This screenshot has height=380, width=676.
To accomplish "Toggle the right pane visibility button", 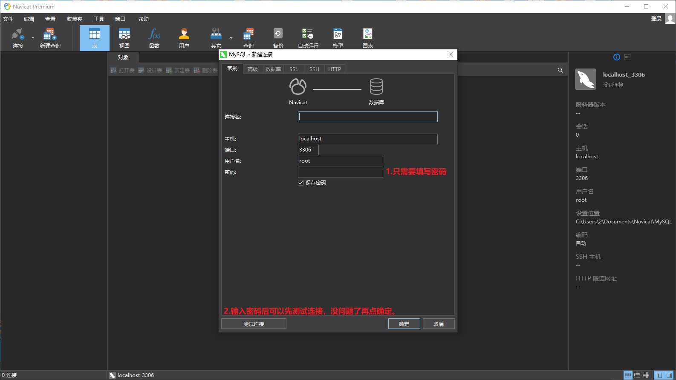I will [x=669, y=375].
